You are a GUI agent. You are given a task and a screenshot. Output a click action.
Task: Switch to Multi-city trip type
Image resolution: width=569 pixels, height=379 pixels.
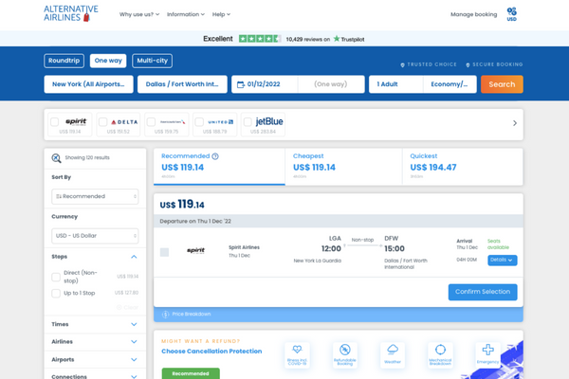click(x=152, y=61)
